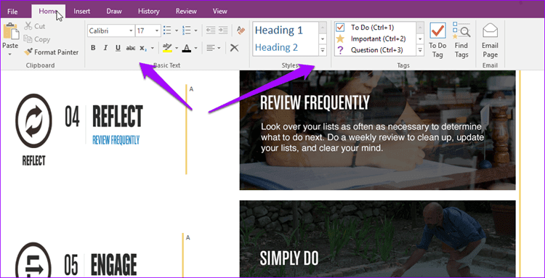Viewport: 545px width, 278px height.
Task: Switch to the History tab
Action: [148, 12]
